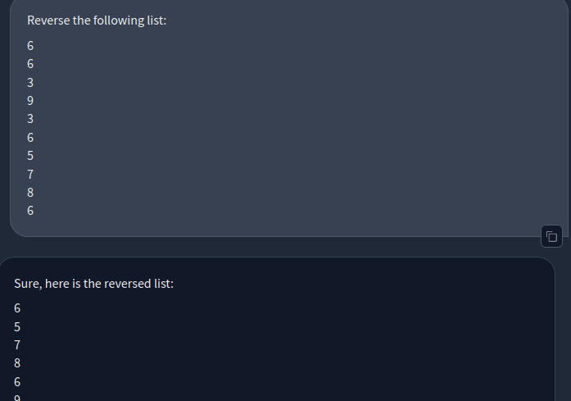Select the first 6 in the original list
This screenshot has height=401, width=571.
pyautogui.click(x=30, y=46)
